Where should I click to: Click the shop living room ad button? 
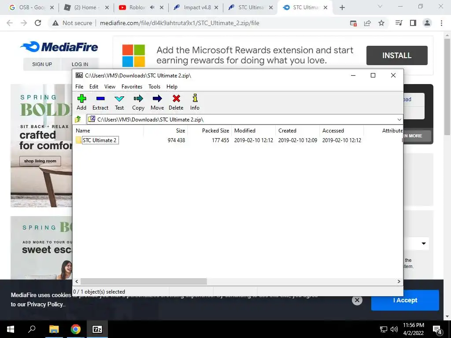coord(40,161)
